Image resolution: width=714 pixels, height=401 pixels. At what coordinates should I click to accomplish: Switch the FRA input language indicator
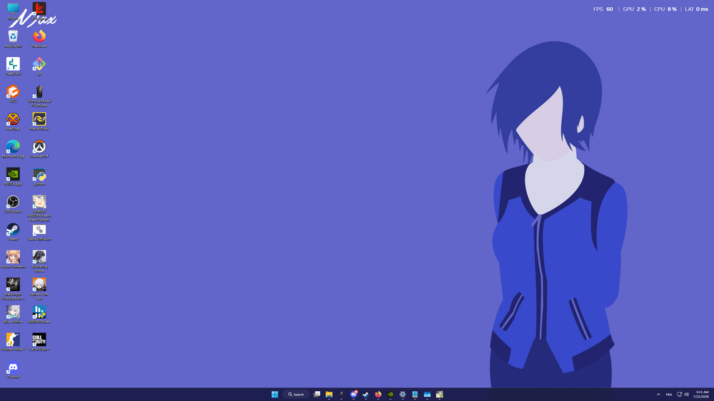669,394
